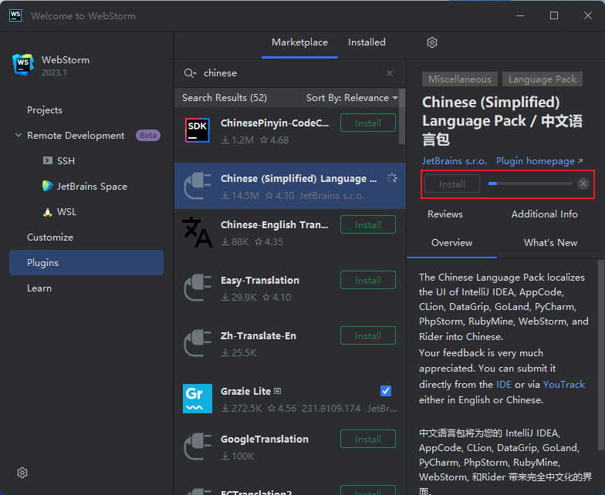The width and height of the screenshot is (605, 495).
Task: Cancel the language pack download
Action: click(x=583, y=184)
